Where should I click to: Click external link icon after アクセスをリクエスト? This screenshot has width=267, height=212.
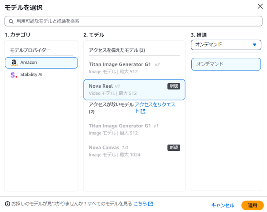point(143,112)
